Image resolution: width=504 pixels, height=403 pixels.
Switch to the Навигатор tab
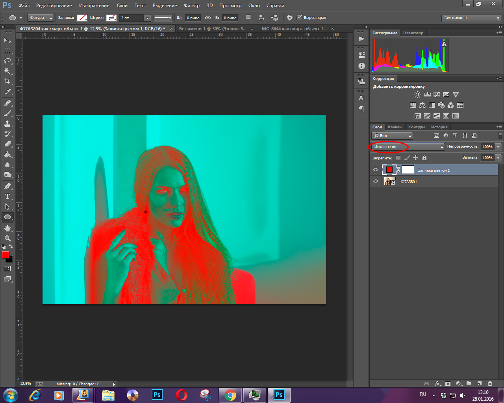pyautogui.click(x=413, y=33)
